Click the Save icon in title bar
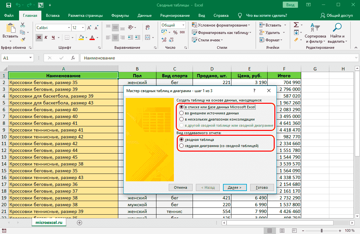Image resolution: width=360 pixels, height=234 pixels. (9, 5)
